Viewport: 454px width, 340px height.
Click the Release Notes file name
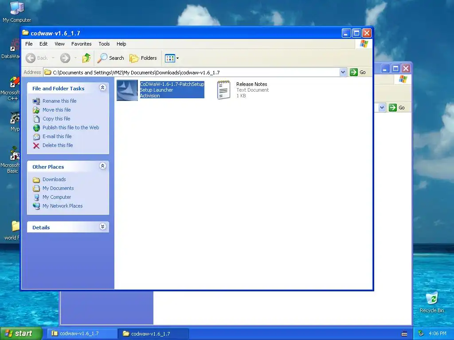[252, 84]
